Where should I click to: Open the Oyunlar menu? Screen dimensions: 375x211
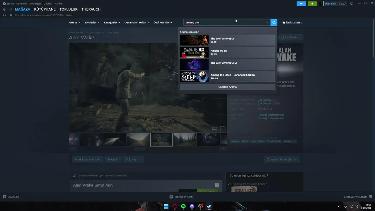pyautogui.click(x=48, y=4)
